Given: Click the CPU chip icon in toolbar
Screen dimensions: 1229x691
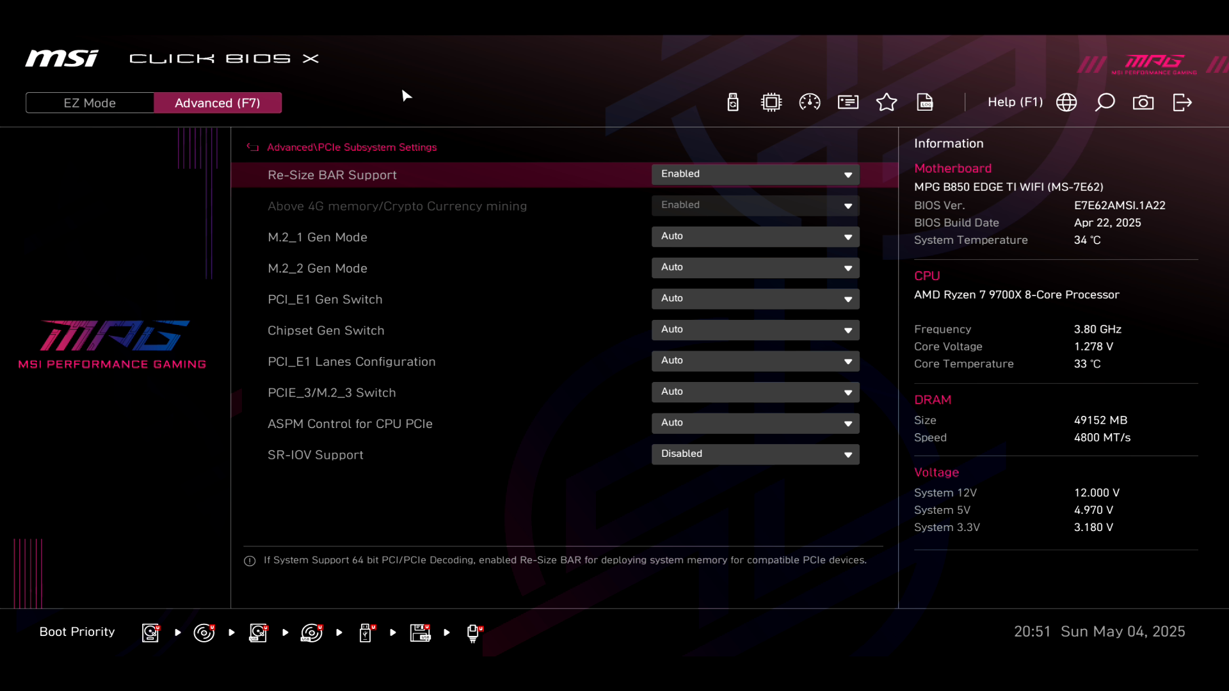Looking at the screenshot, I should (771, 102).
